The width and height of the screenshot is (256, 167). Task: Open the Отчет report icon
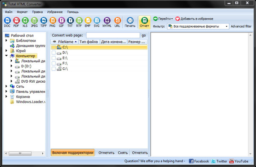click(144, 21)
